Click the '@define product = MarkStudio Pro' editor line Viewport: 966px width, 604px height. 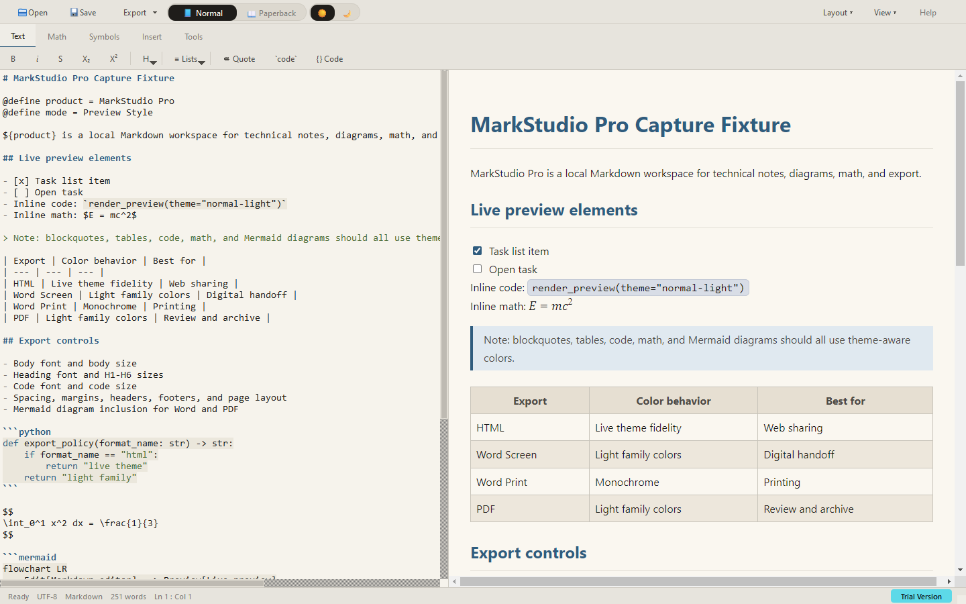click(x=89, y=101)
